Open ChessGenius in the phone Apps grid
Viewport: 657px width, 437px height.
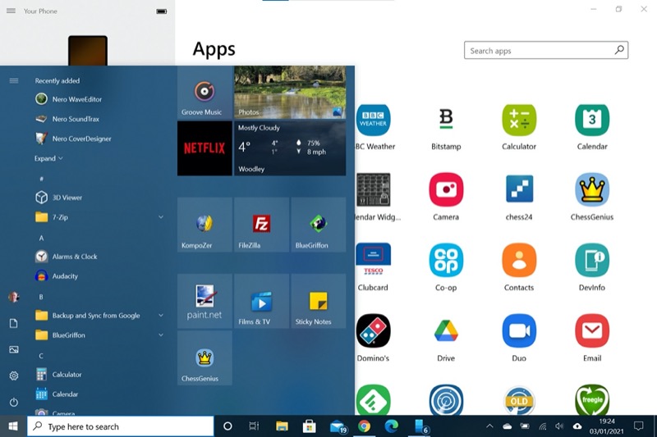tap(592, 190)
